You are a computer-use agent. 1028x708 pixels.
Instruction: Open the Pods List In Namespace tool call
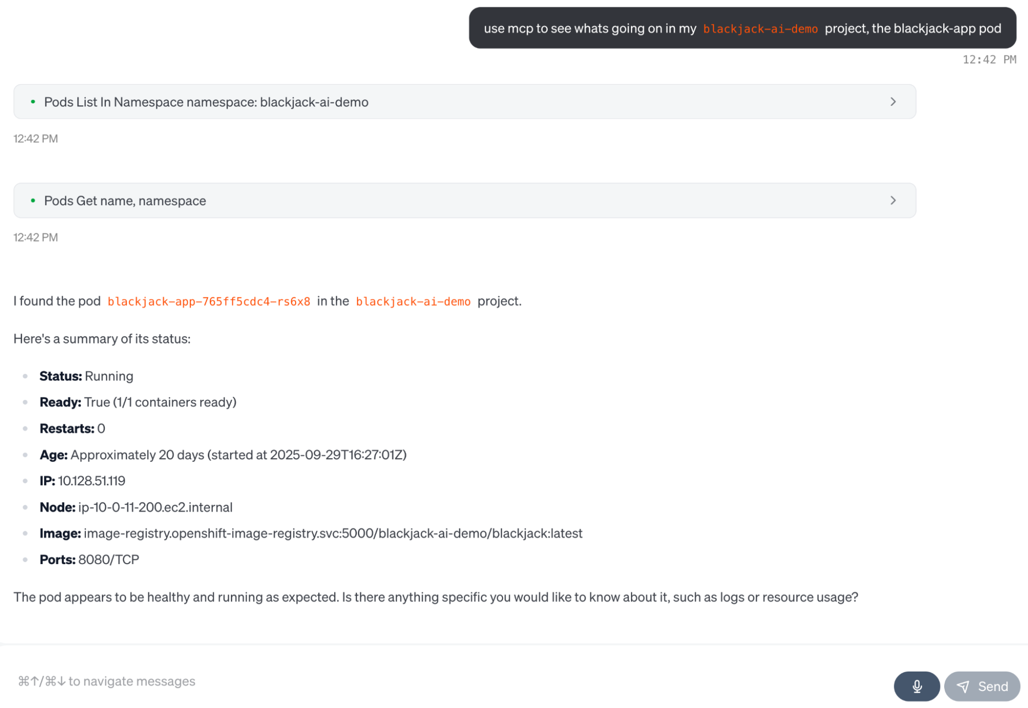(x=206, y=102)
